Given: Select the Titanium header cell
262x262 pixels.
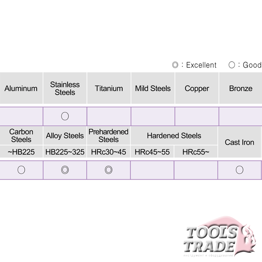Looking at the screenshot, I should point(109,88).
